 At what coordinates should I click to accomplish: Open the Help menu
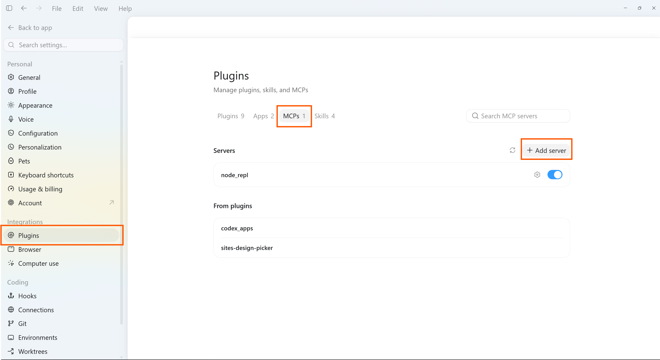125,9
